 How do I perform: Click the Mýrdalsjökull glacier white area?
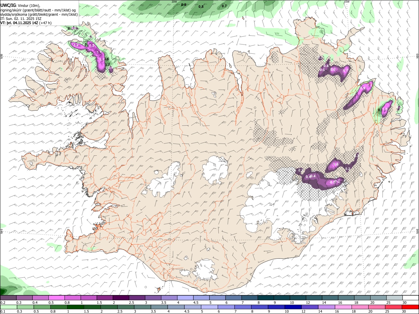(x=206, y=270)
